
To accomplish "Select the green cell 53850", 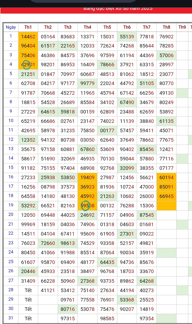I will (68, 177).
